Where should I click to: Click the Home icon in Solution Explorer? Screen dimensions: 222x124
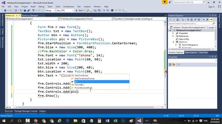click(178, 20)
